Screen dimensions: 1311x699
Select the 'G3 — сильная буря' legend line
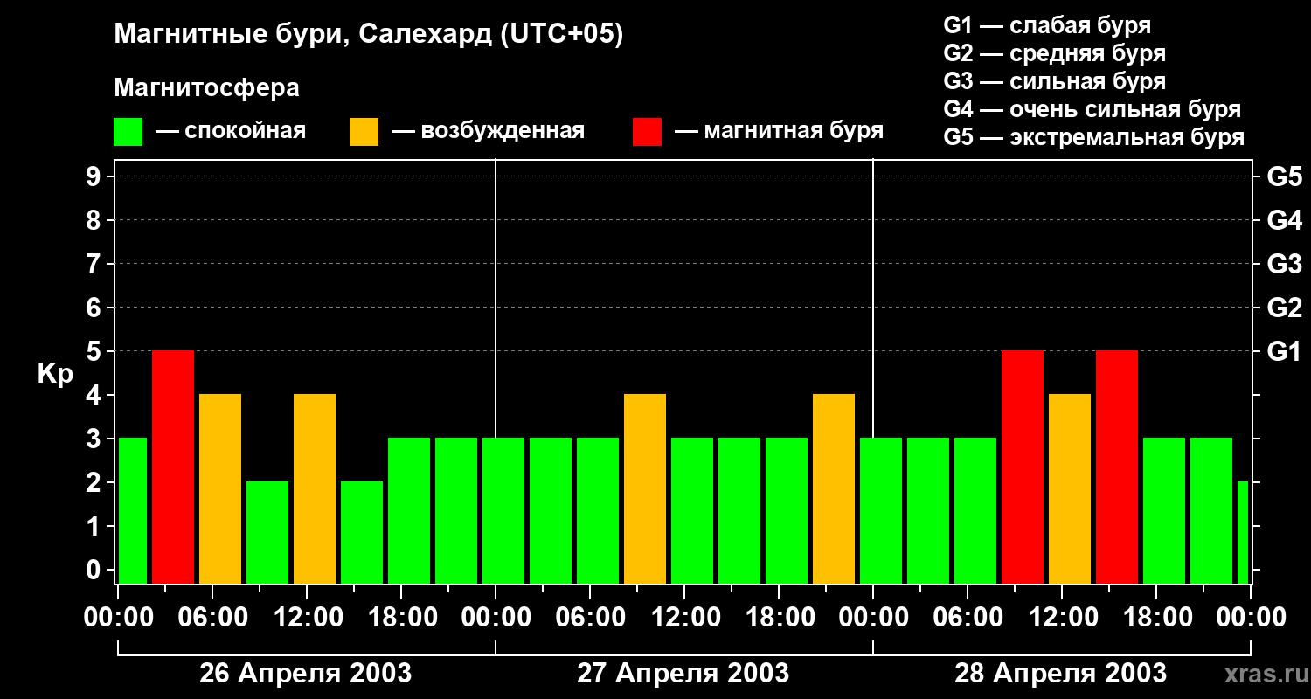pyautogui.click(x=1055, y=81)
